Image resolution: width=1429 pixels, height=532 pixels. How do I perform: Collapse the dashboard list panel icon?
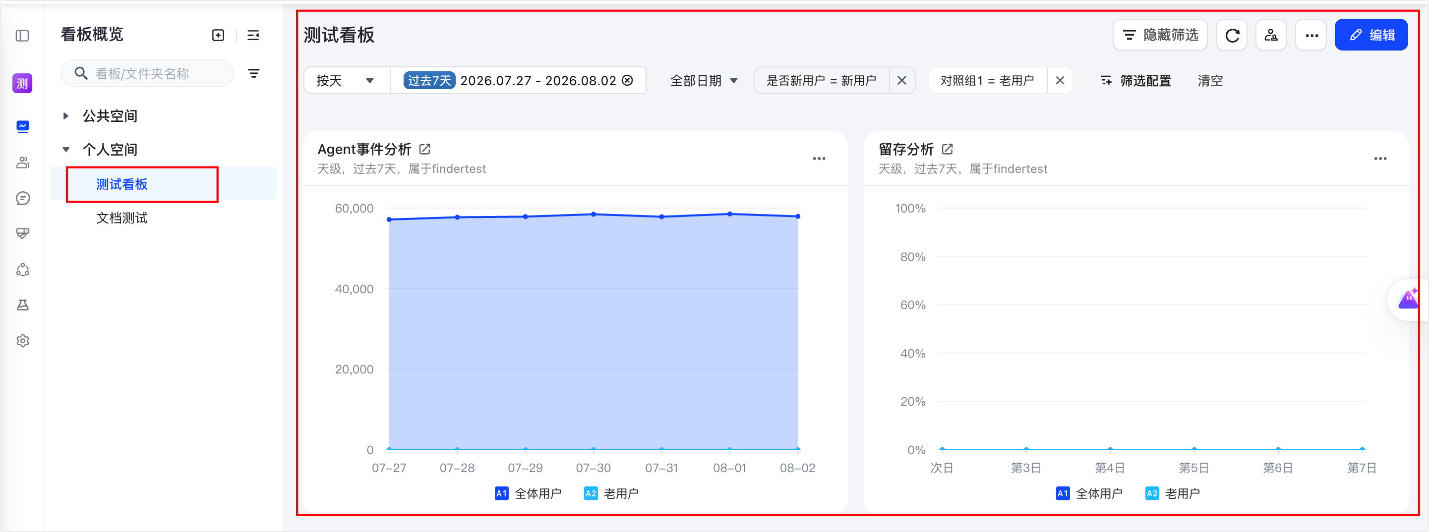point(253,36)
